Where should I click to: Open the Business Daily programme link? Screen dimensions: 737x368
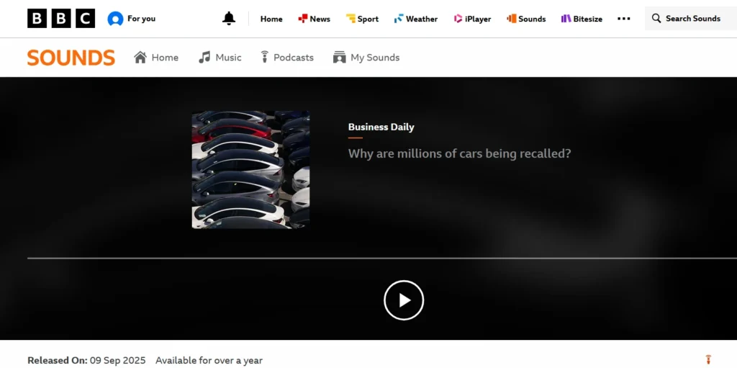[x=381, y=127]
